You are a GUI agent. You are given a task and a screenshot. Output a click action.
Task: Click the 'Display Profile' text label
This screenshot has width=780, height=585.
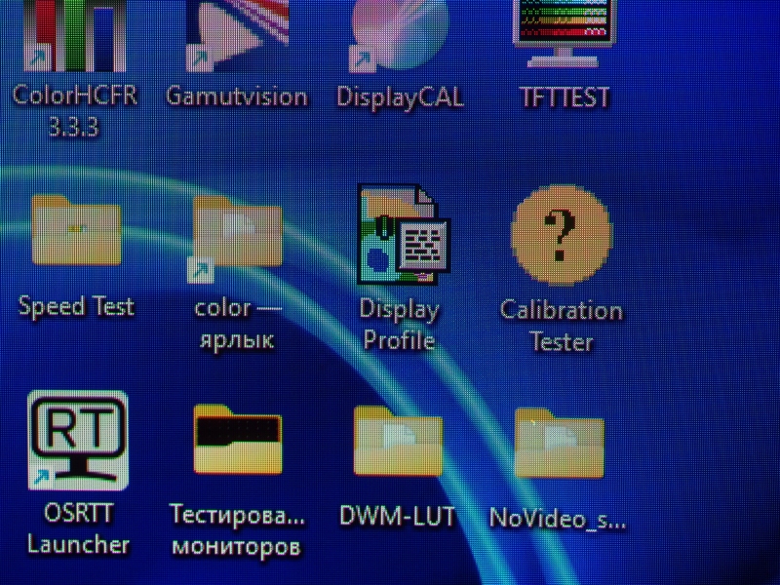pyautogui.click(x=399, y=325)
